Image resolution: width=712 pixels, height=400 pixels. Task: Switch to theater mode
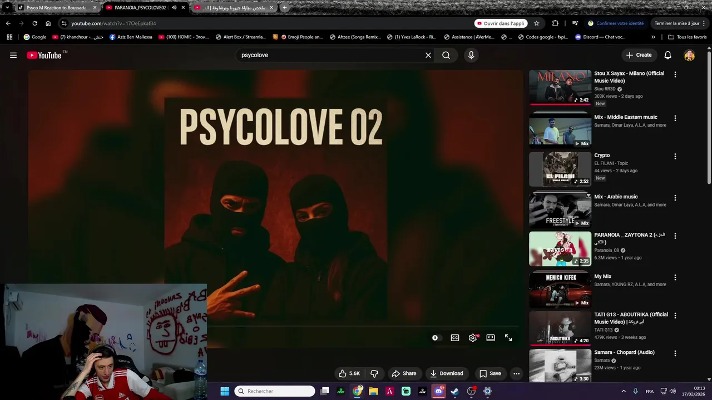pyautogui.click(x=491, y=338)
